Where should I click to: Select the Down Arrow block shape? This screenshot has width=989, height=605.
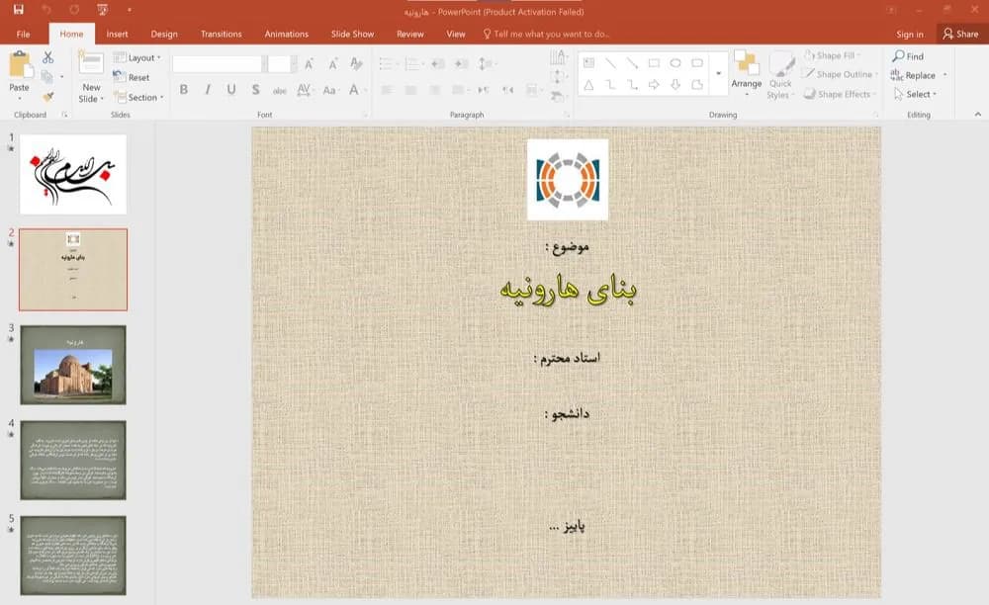coord(675,84)
